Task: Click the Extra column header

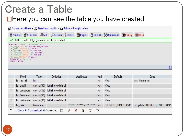Action: tap(152, 77)
